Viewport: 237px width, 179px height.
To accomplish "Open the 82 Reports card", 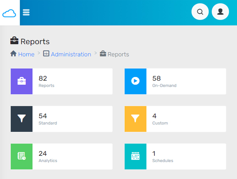I will pos(62,81).
